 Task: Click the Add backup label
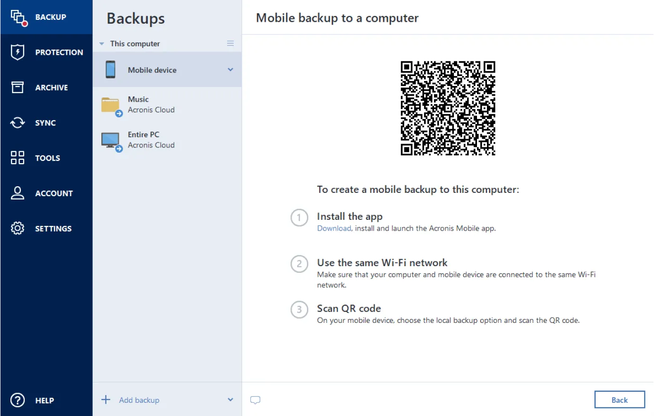tap(139, 400)
